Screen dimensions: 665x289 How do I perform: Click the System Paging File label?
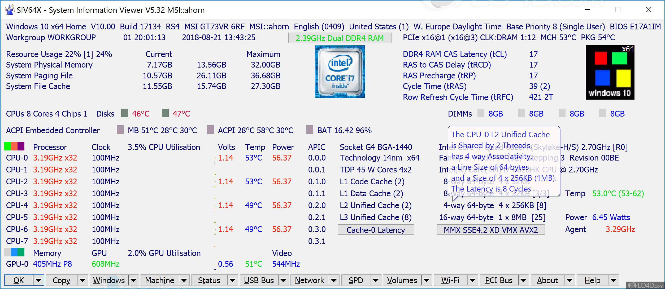coord(39,76)
